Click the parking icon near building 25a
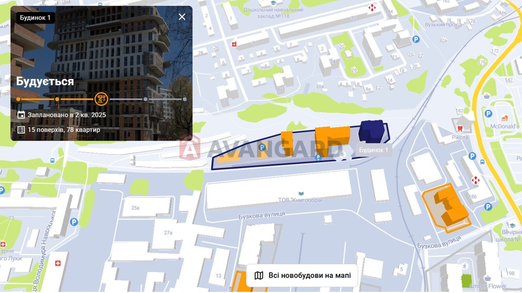 pos(74,222)
